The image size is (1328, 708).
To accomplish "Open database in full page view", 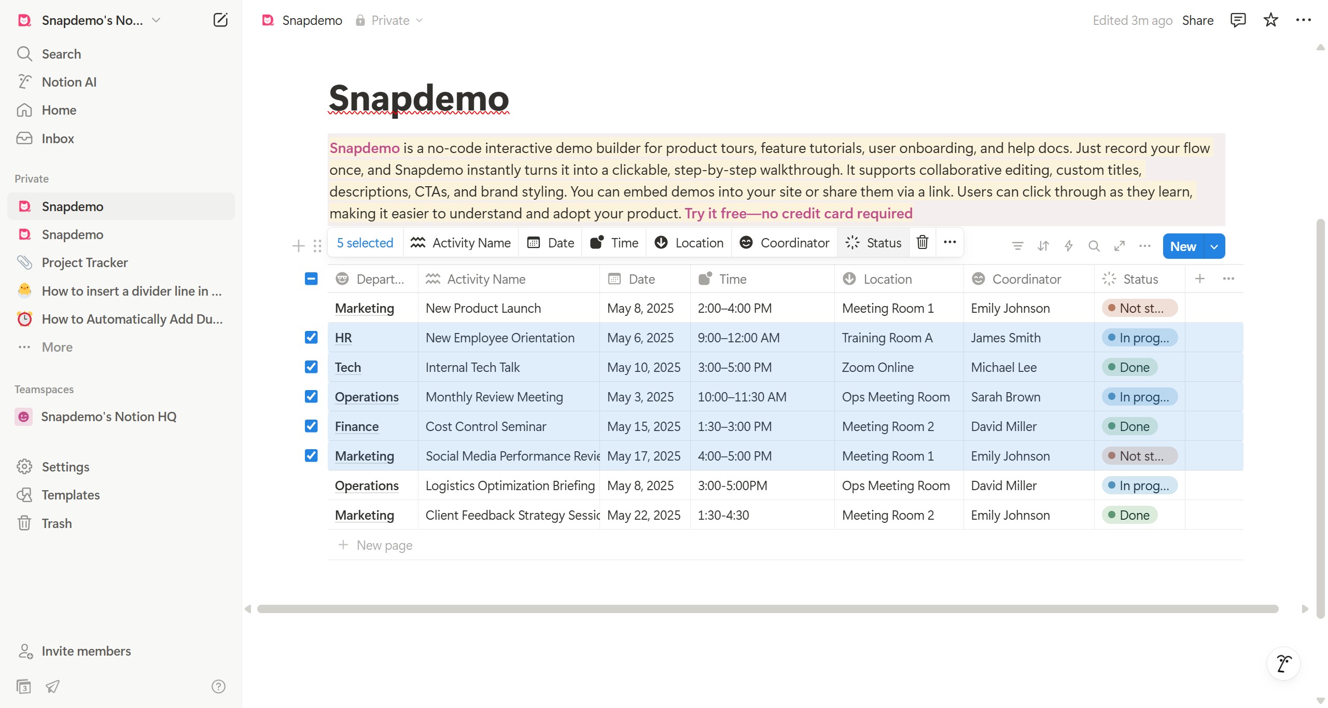I will point(1119,246).
